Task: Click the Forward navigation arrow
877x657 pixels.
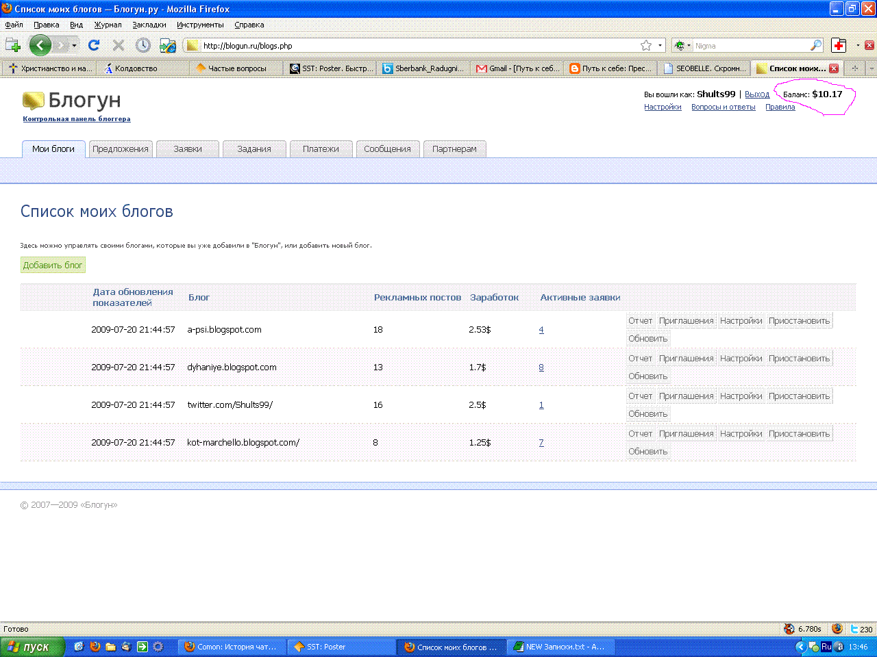Action: coord(61,45)
